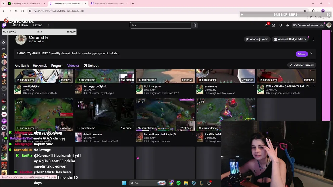Open options for clip 'Ani duygu değişimi..'

(132, 86)
